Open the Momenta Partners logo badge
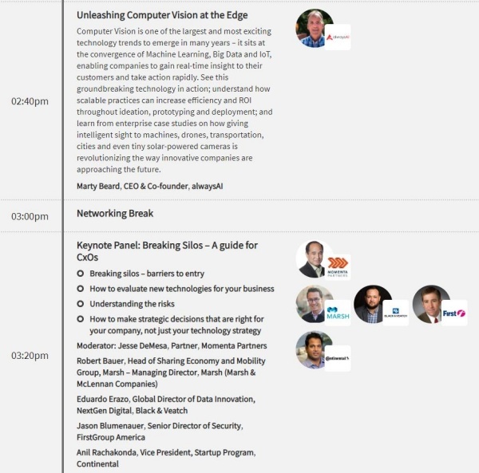This screenshot has width=479, height=473. point(338,267)
